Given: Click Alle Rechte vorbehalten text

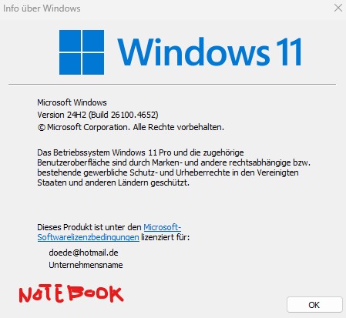Looking at the screenshot, I should point(179,127).
